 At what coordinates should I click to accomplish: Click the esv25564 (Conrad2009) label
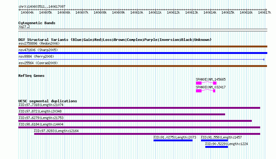[38, 63]
